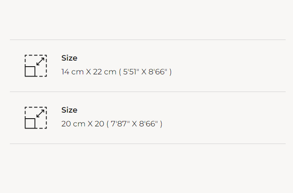
Task: Click the diagonal resize arrow in the bottom size icon
Action: tap(41, 113)
